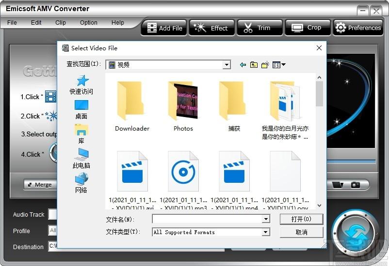Open the Crop tool

pyautogui.click(x=308, y=28)
